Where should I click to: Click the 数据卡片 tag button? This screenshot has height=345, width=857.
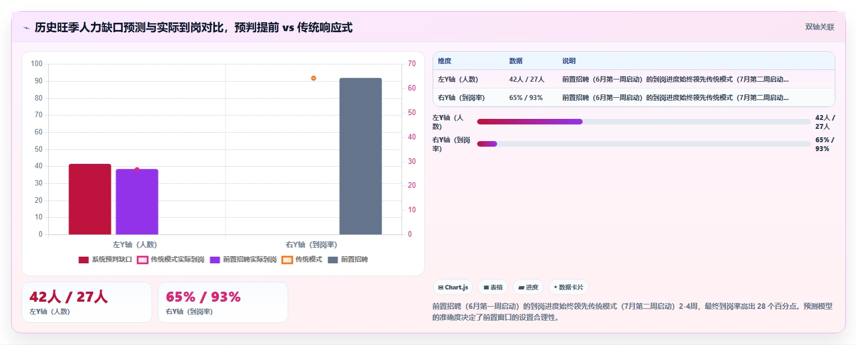(x=569, y=287)
